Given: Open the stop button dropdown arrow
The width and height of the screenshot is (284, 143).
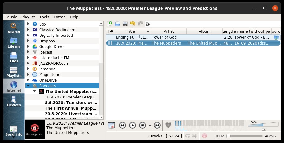Looking at the screenshot, I should click(x=150, y=125).
